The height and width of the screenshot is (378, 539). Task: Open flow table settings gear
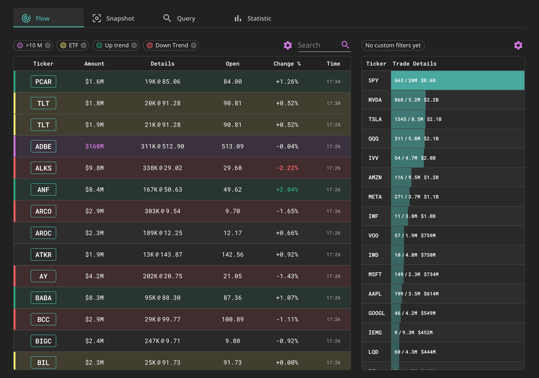[288, 45]
